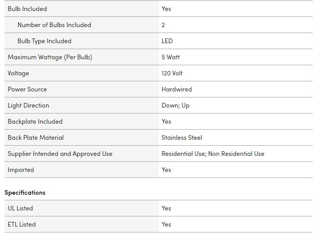Click the Back Plate Material label
Screen dimensions: 320x236
coord(36,137)
